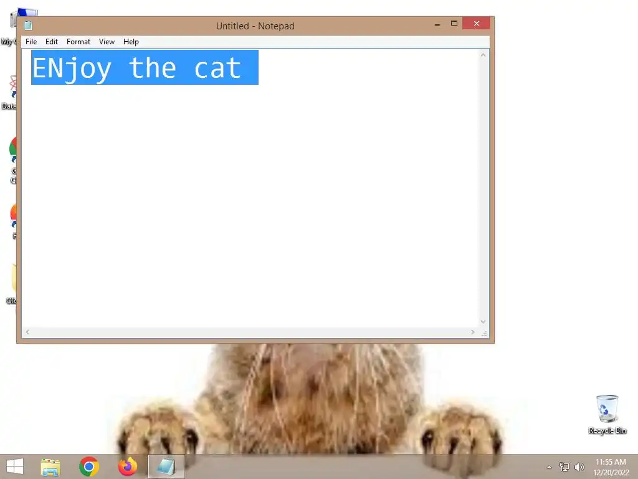Click the Notepad taskbar button

[x=166, y=467]
